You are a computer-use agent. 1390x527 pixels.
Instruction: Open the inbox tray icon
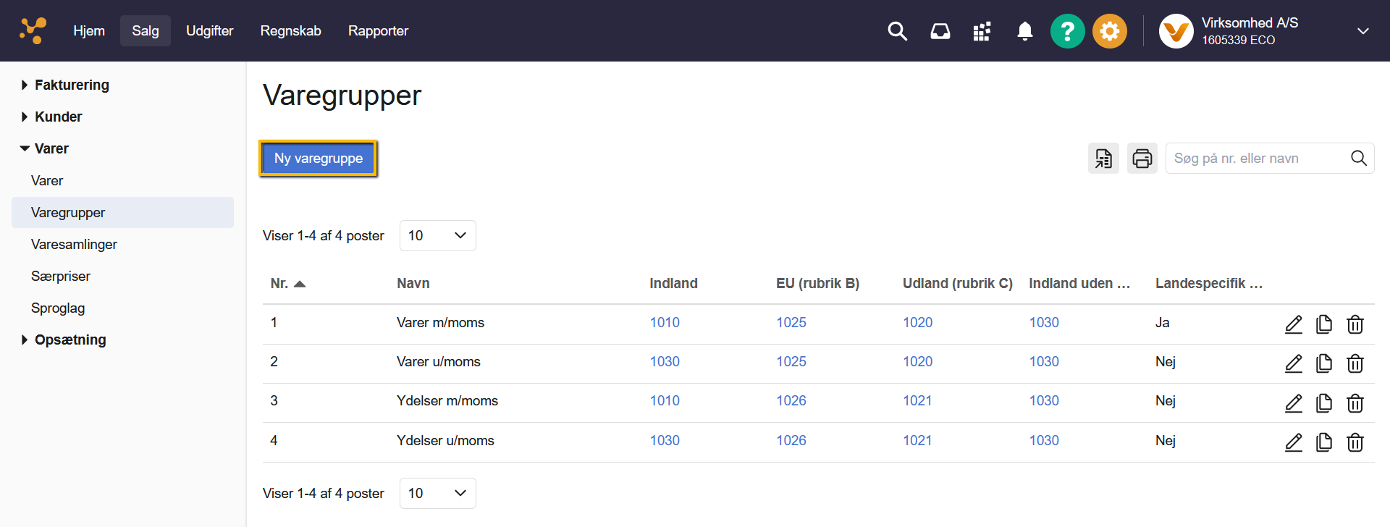point(940,31)
